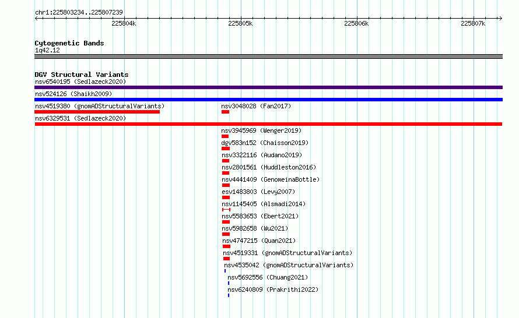The height and width of the screenshot is (318, 519).
Task: Click the DGV Structural Variants track title
Action: pyautogui.click(x=82, y=75)
